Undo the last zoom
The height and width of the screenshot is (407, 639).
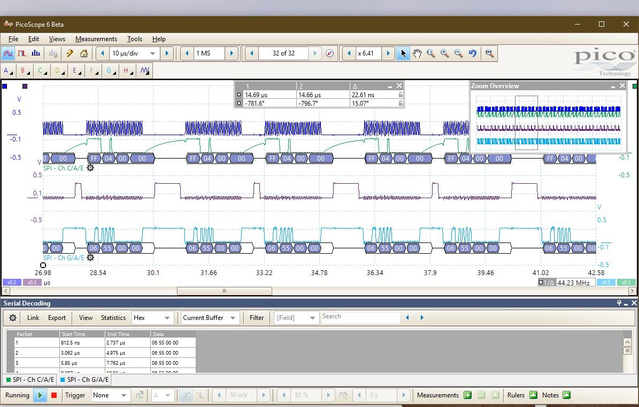472,53
